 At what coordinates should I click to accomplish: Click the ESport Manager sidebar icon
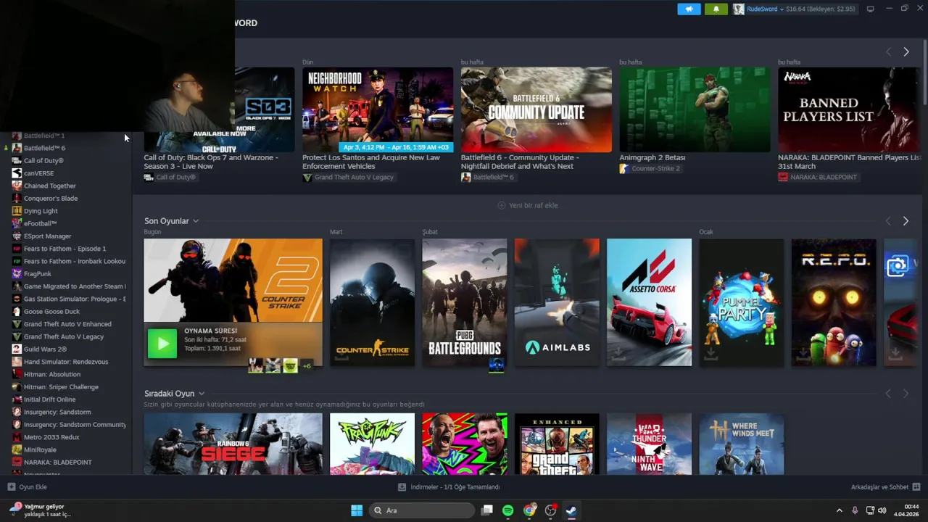17,236
